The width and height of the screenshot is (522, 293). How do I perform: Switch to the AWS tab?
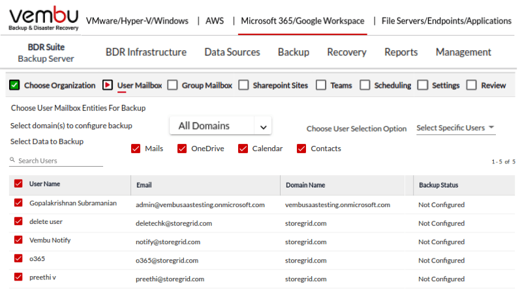tap(214, 21)
